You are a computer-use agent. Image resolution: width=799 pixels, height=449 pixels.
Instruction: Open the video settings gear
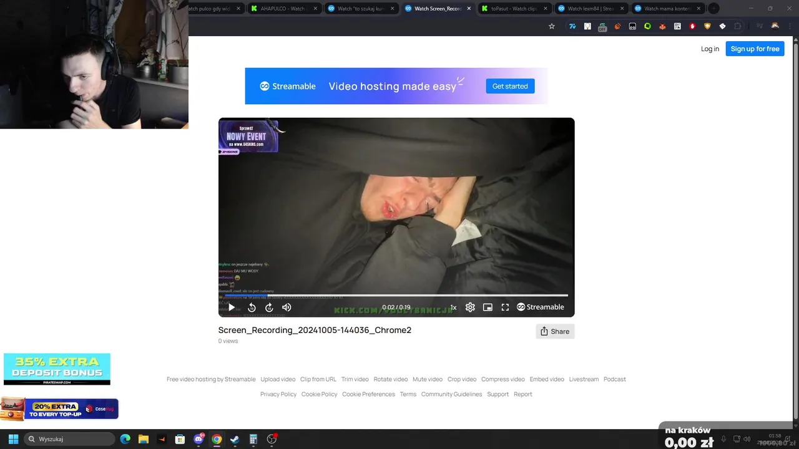pos(470,307)
